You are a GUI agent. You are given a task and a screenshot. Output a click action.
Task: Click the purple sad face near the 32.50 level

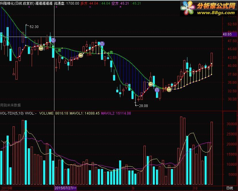click(x=157, y=90)
